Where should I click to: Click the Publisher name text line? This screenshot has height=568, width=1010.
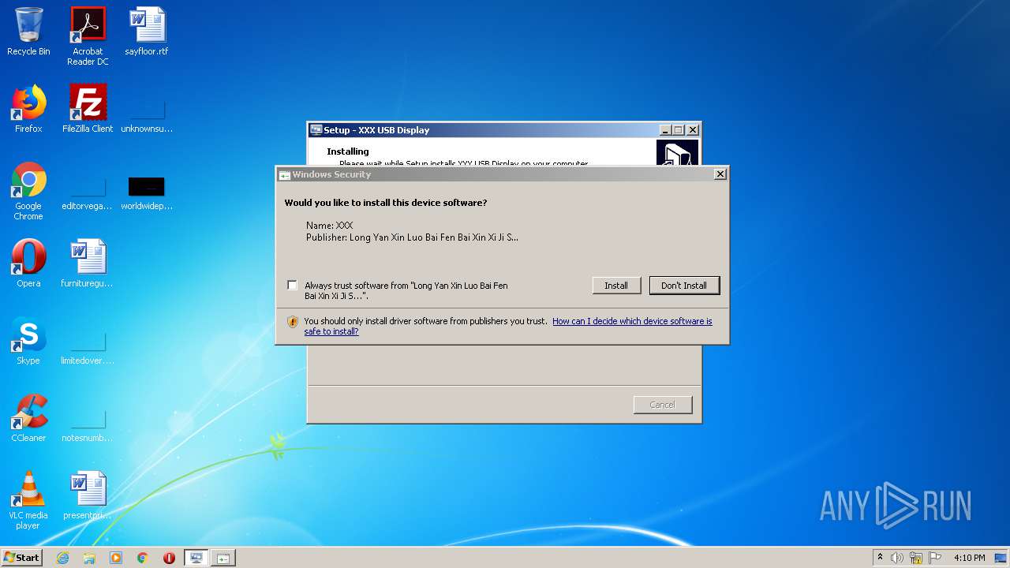pyautogui.click(x=412, y=237)
